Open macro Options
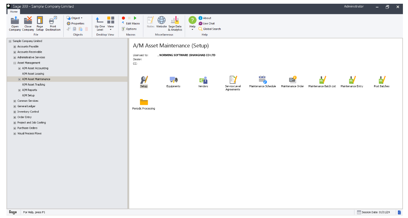 tap(129, 29)
